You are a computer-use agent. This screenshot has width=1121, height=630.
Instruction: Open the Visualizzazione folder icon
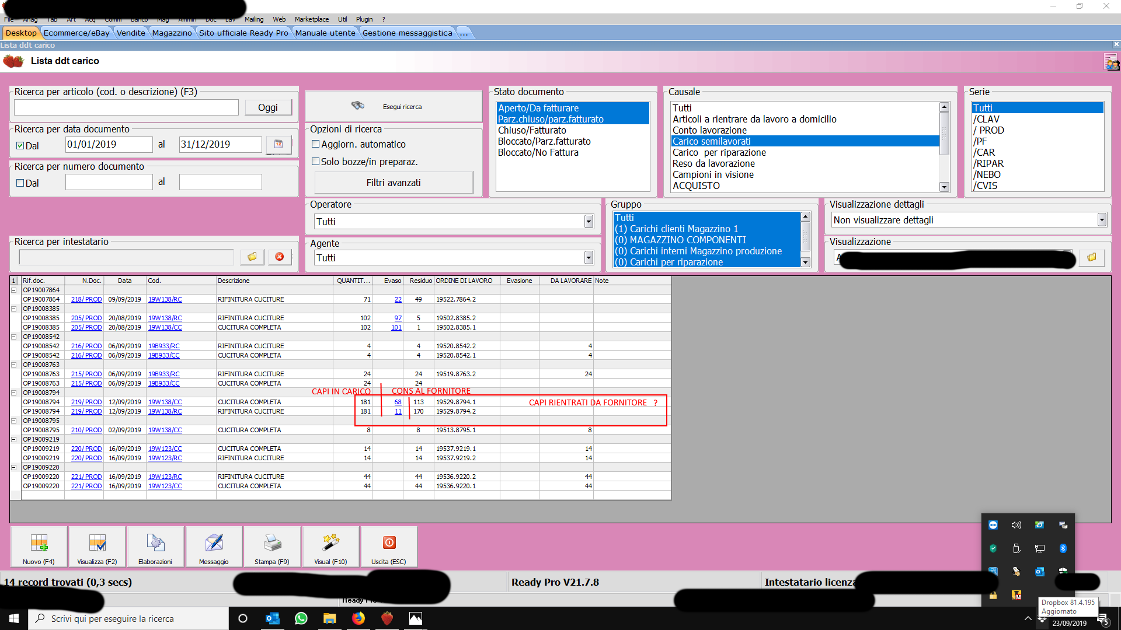coord(1091,257)
